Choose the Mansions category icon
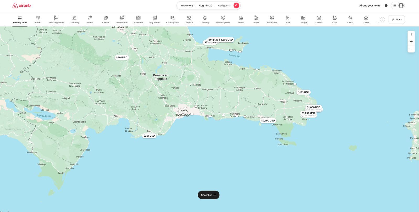This screenshot has height=212, width=419. pos(138,18)
